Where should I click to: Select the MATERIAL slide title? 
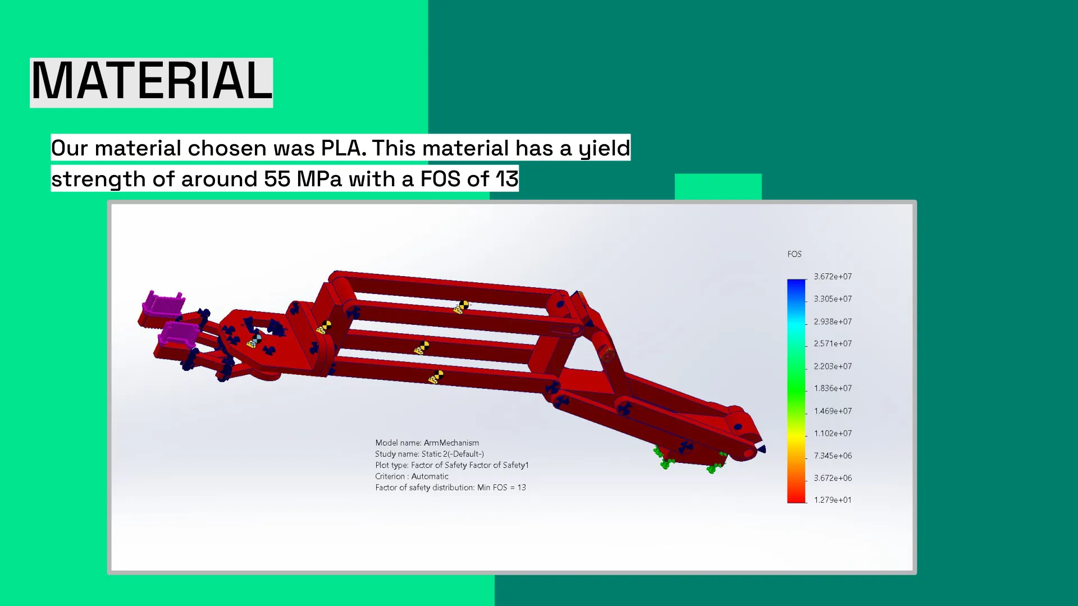pyautogui.click(x=151, y=82)
